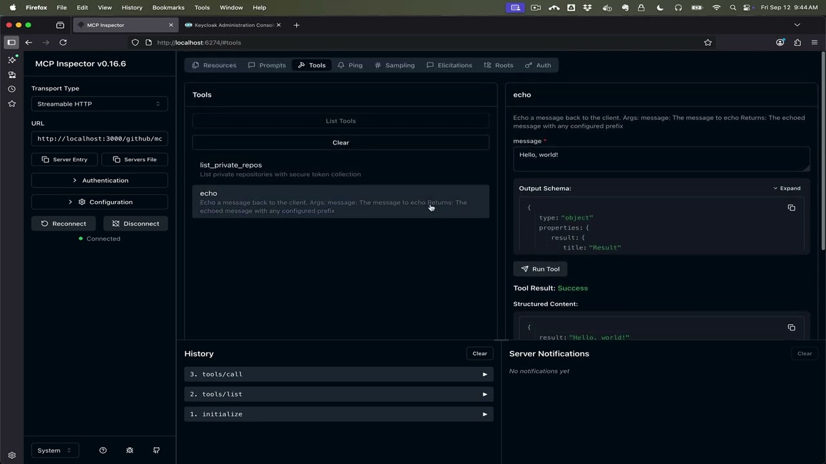This screenshot has width=826, height=464.
Task: Open the Firefox hamburger menu
Action: click(814, 43)
